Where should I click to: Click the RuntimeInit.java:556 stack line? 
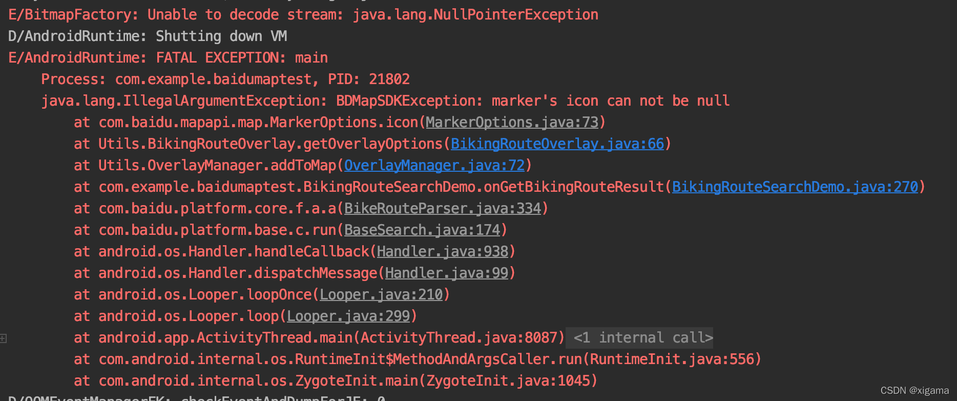(418, 359)
